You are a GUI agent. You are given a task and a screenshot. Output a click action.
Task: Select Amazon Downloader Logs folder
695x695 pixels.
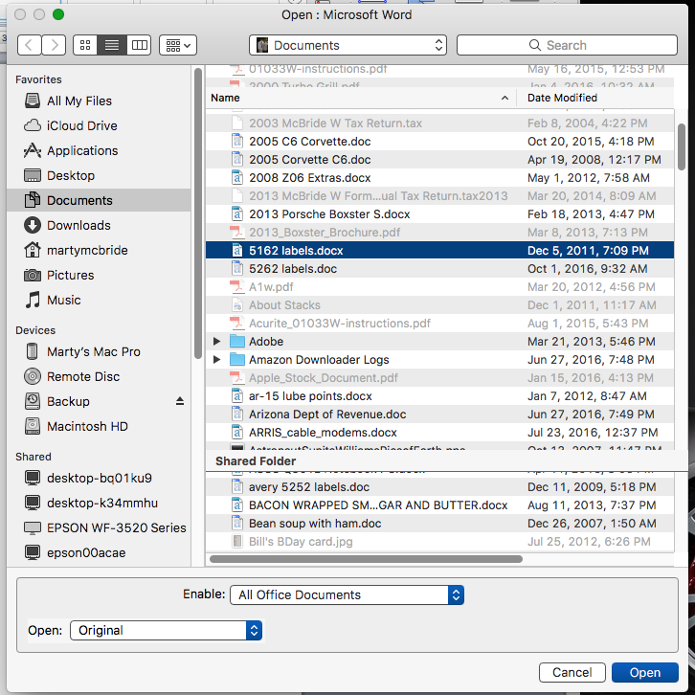pyautogui.click(x=439, y=360)
